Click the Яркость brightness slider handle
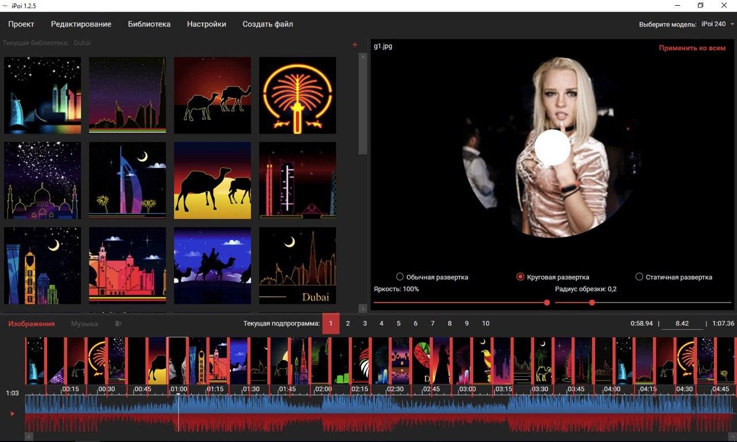This screenshot has width=737, height=442. [547, 303]
